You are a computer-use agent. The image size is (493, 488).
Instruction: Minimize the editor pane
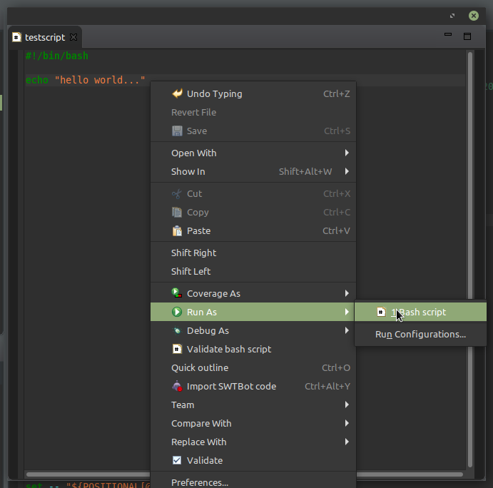coord(448,34)
